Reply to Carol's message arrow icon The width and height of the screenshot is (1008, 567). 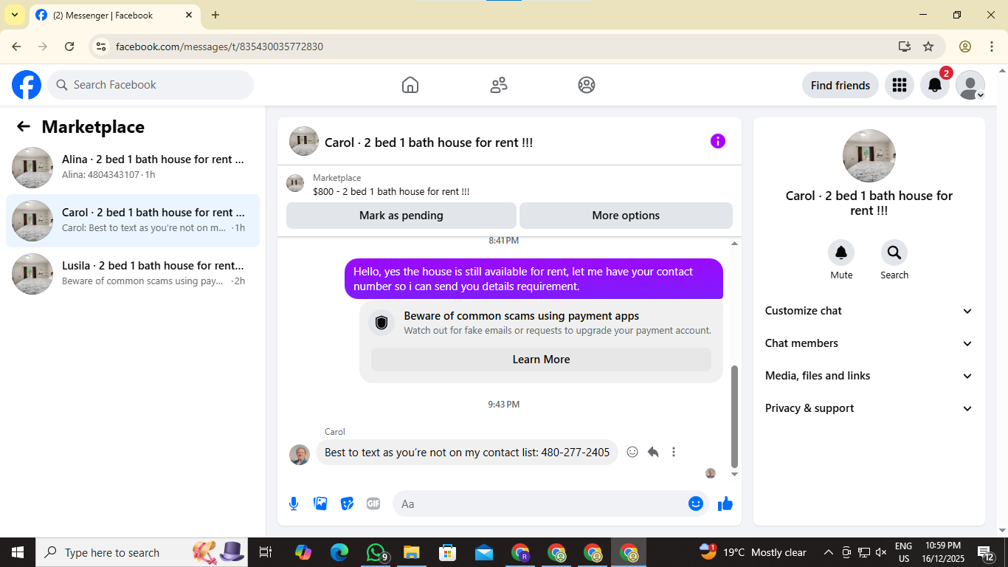tap(653, 452)
